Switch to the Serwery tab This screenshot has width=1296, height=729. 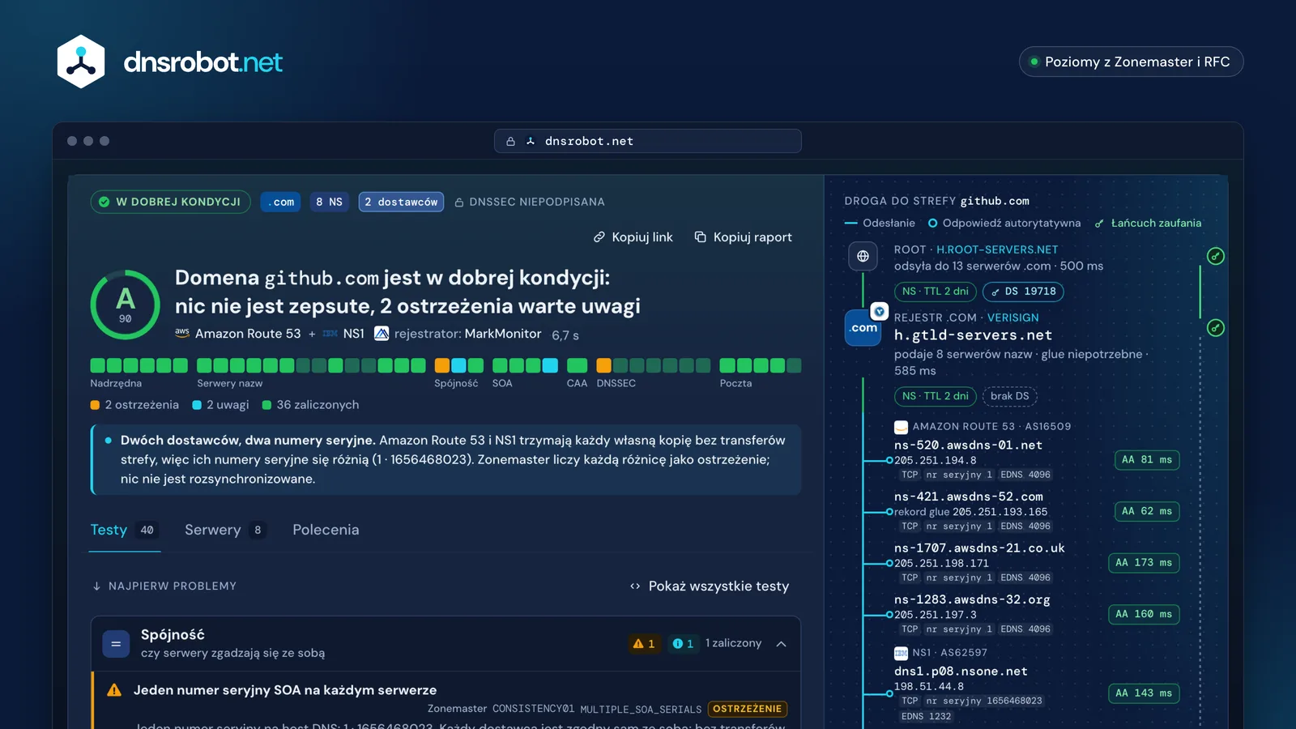point(225,530)
